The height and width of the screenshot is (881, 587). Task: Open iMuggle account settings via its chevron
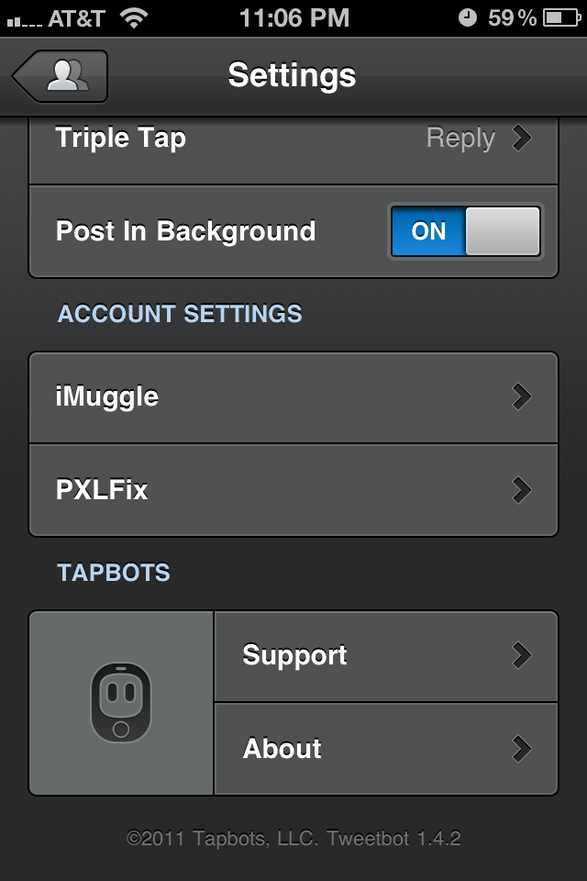[x=523, y=396]
